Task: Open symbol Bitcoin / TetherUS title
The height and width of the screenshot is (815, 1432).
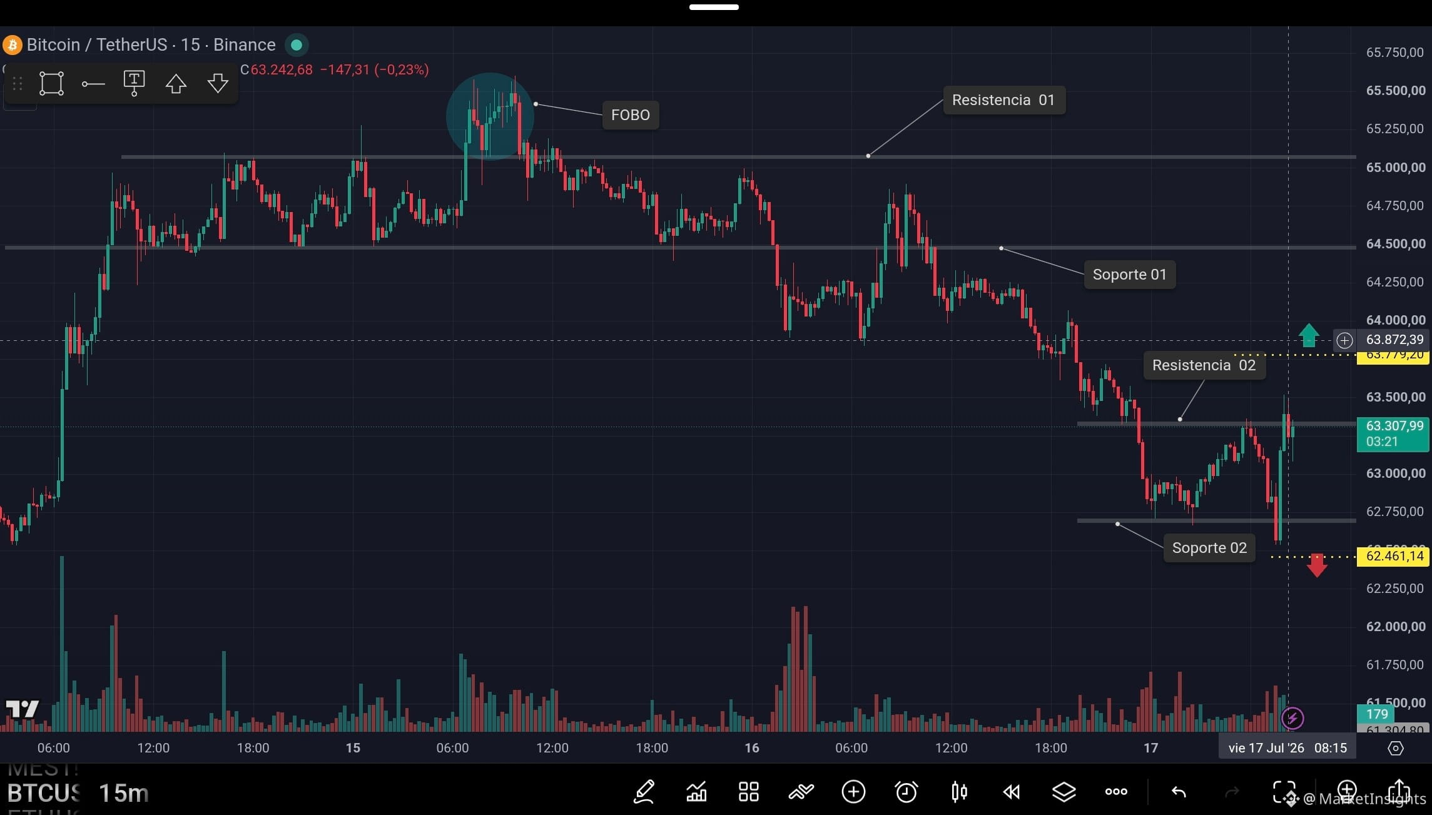Action: coord(151,45)
